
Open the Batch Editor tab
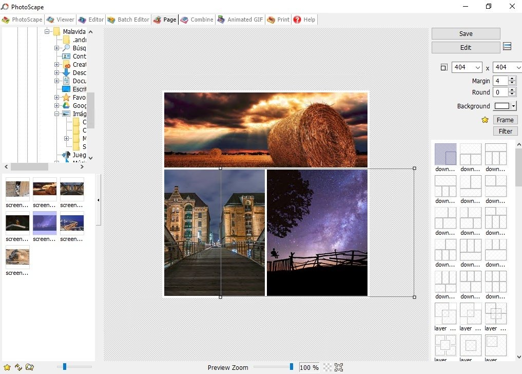pos(128,20)
